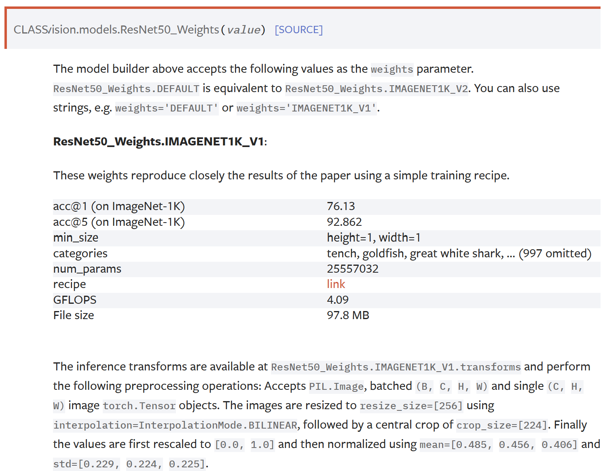Click the 97.8 MB file size value
Screen dimensions: 605x471
tap(348, 315)
